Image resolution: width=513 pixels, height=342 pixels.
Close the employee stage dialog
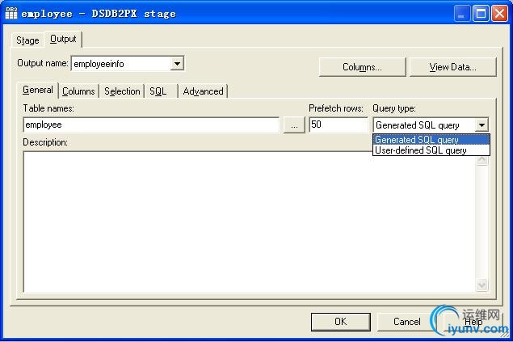click(x=499, y=14)
